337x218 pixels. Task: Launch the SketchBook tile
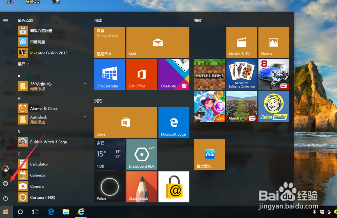(x=142, y=187)
